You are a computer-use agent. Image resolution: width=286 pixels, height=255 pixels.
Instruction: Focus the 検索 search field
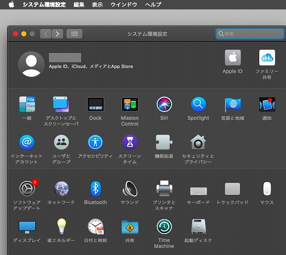(250, 34)
